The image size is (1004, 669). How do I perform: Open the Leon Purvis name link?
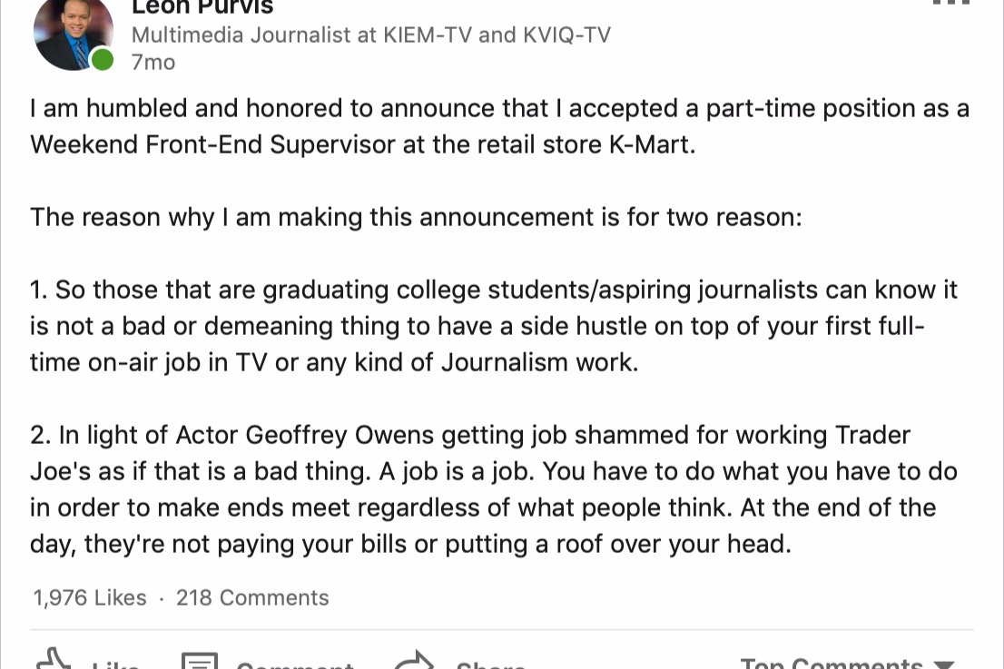[202, 7]
